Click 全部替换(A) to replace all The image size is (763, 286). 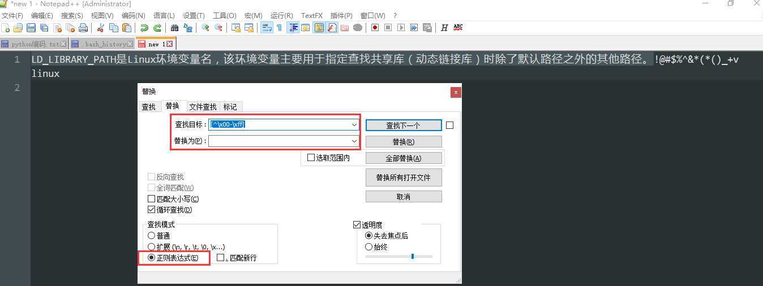click(x=404, y=158)
